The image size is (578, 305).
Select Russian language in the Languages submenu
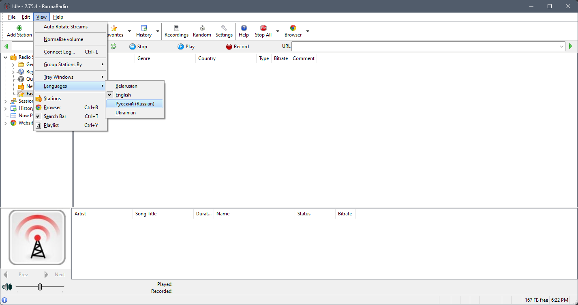coord(135,103)
